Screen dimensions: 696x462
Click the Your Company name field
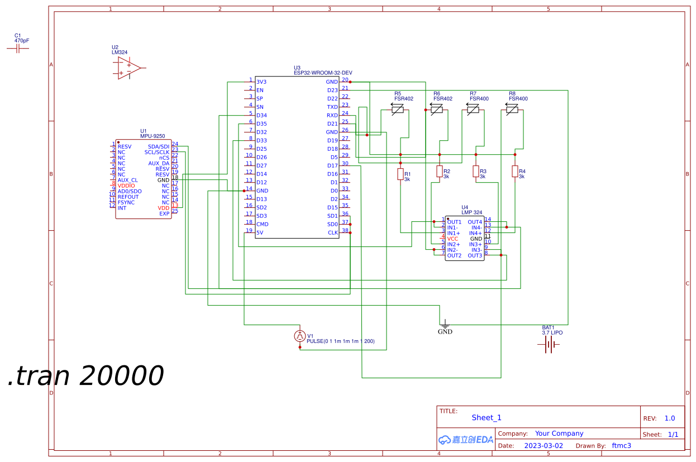click(x=559, y=433)
